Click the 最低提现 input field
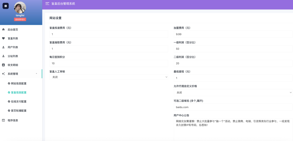 pyautogui.click(x=233, y=78)
